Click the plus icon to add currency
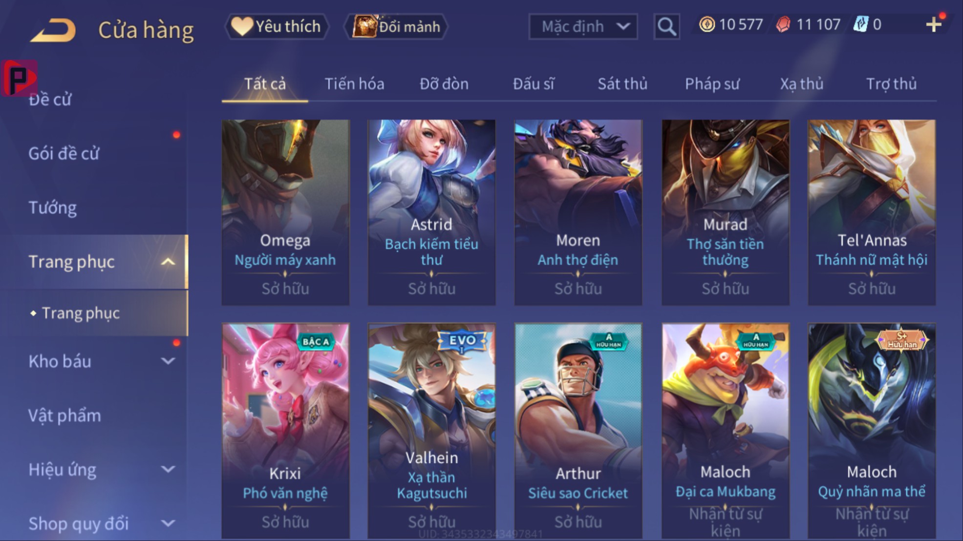The height and width of the screenshot is (541, 963). pyautogui.click(x=934, y=24)
